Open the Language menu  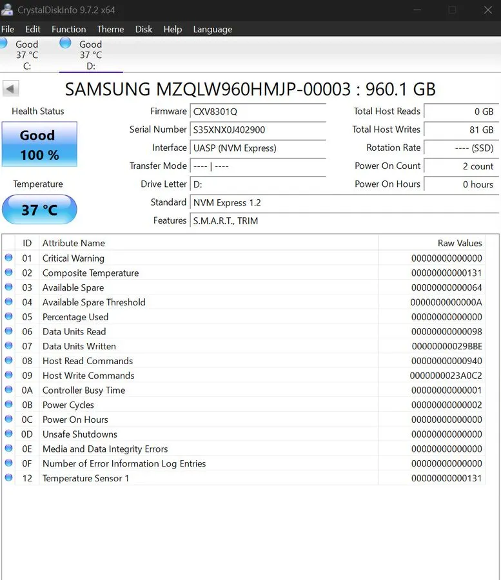(x=212, y=29)
